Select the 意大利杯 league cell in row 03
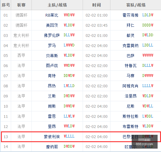This screenshot has width=161, height=152. 21,35
